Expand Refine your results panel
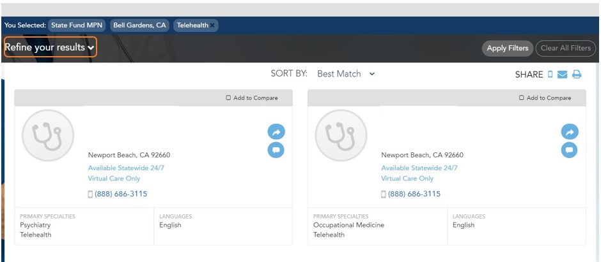The image size is (601, 262). pyautogui.click(x=51, y=47)
